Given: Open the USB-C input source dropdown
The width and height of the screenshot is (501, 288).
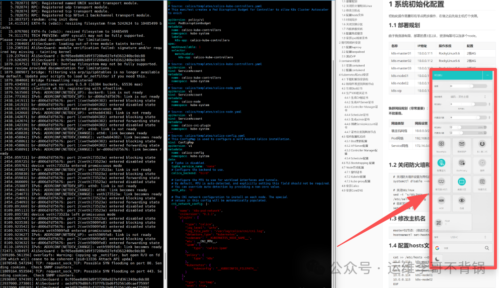Looking at the screenshot, I should tap(468, 237).
